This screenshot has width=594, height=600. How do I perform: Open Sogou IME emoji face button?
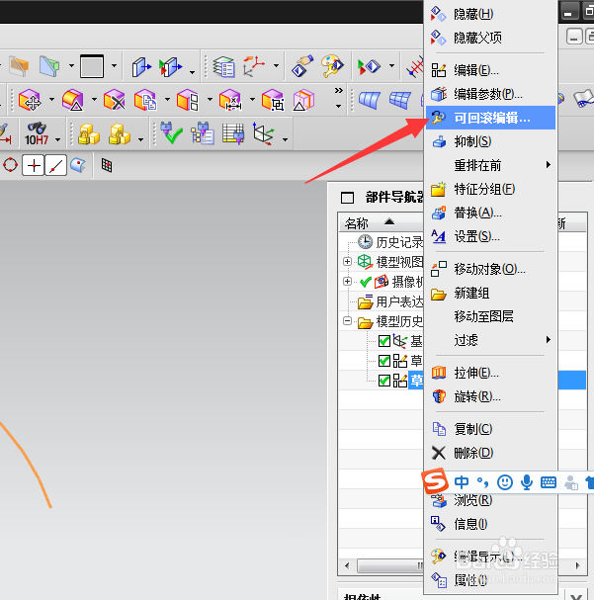505,482
